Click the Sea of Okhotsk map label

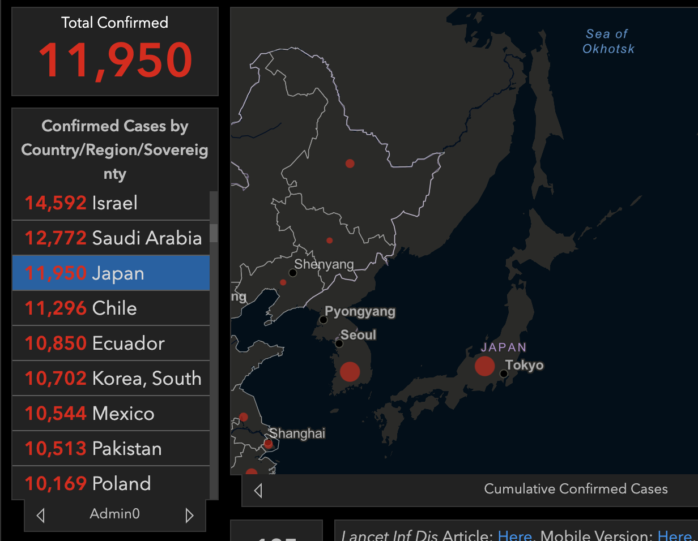pos(608,41)
